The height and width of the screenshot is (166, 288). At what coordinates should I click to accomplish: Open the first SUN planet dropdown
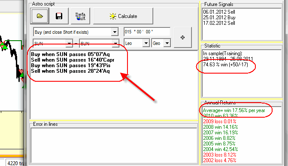click(69, 43)
